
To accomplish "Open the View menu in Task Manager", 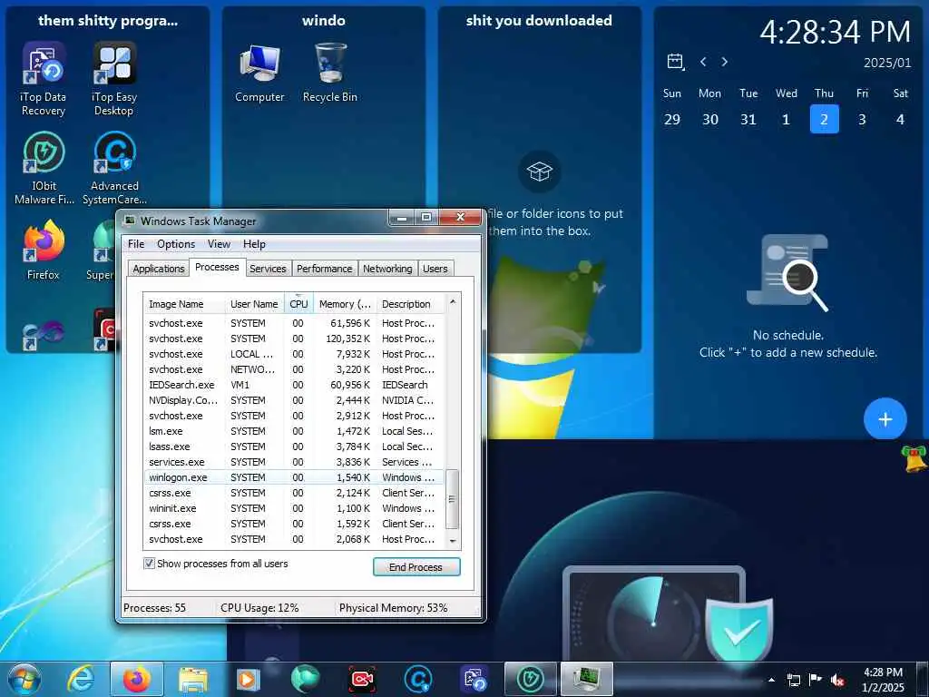I will 219,244.
